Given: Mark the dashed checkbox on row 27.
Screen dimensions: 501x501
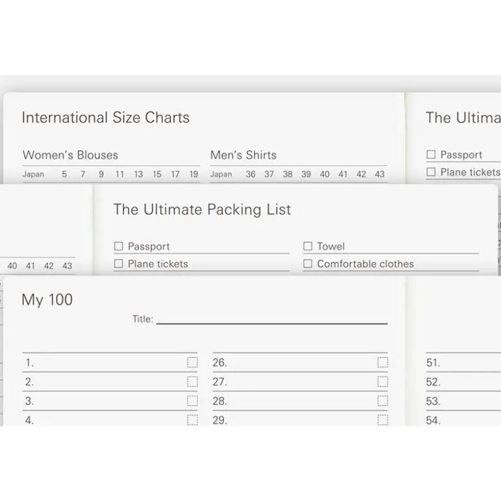Looking at the screenshot, I should coord(383,382).
